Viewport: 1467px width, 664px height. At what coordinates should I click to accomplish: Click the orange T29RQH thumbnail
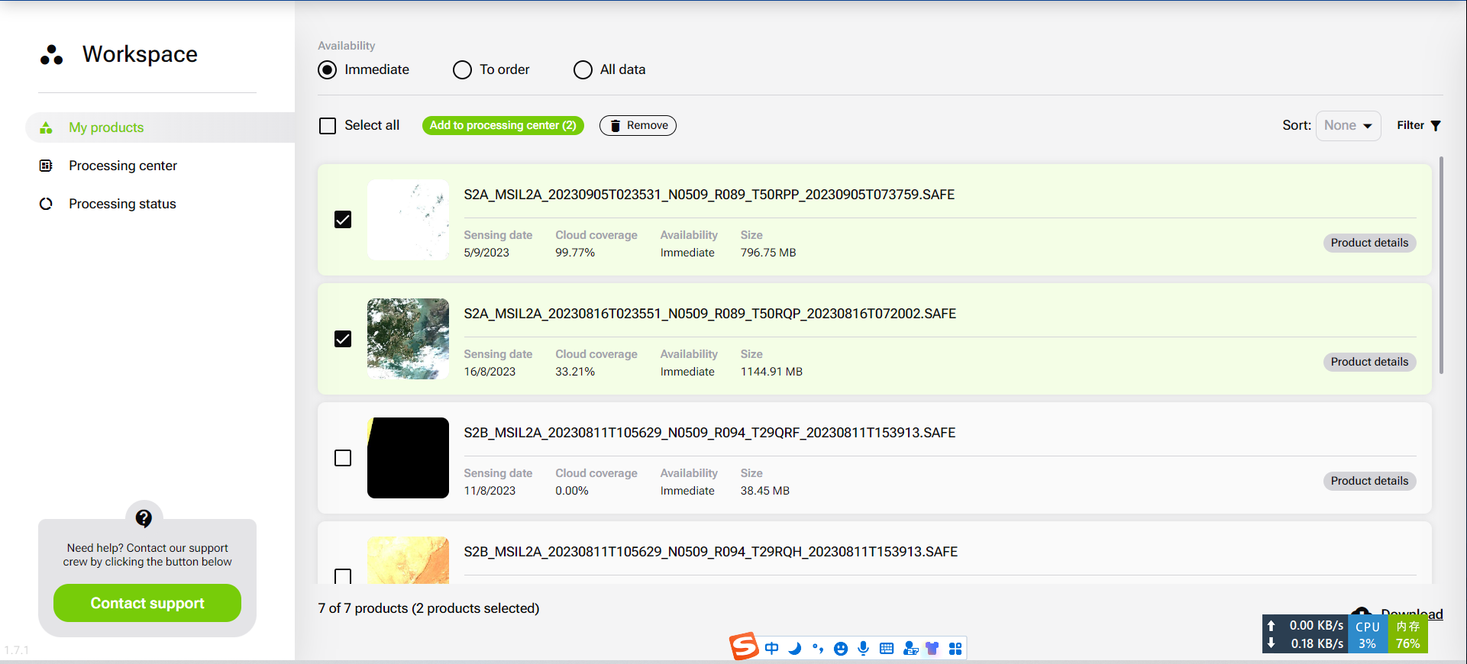click(x=408, y=560)
